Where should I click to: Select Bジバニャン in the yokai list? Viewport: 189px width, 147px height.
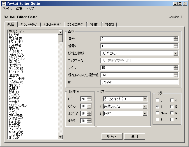33,32
